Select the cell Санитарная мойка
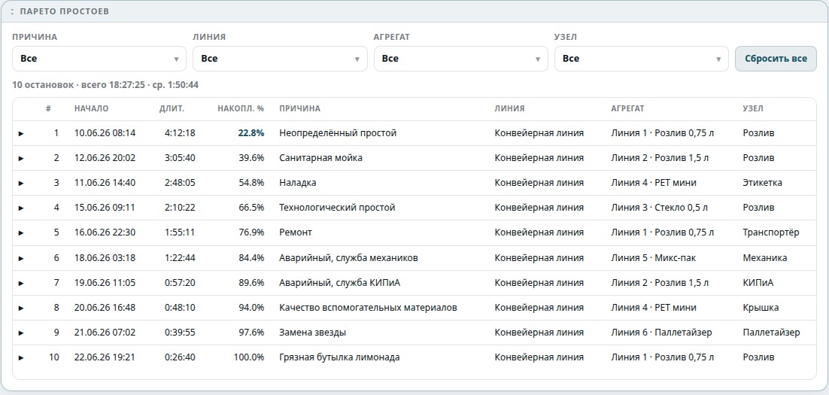 pyautogui.click(x=321, y=158)
